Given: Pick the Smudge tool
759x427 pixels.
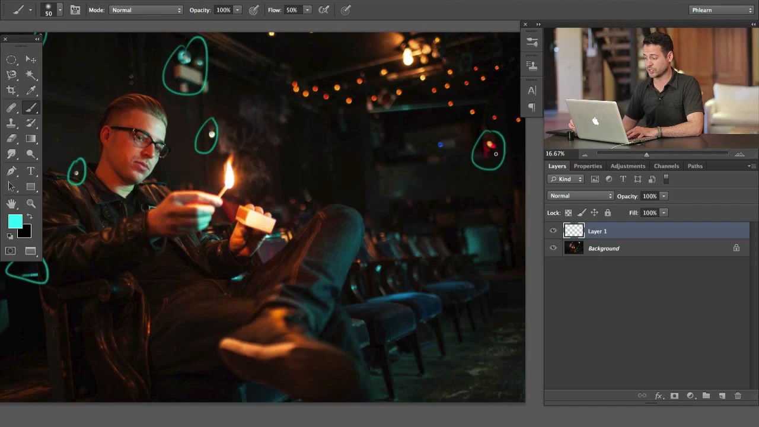Looking at the screenshot, I should tap(11, 154).
